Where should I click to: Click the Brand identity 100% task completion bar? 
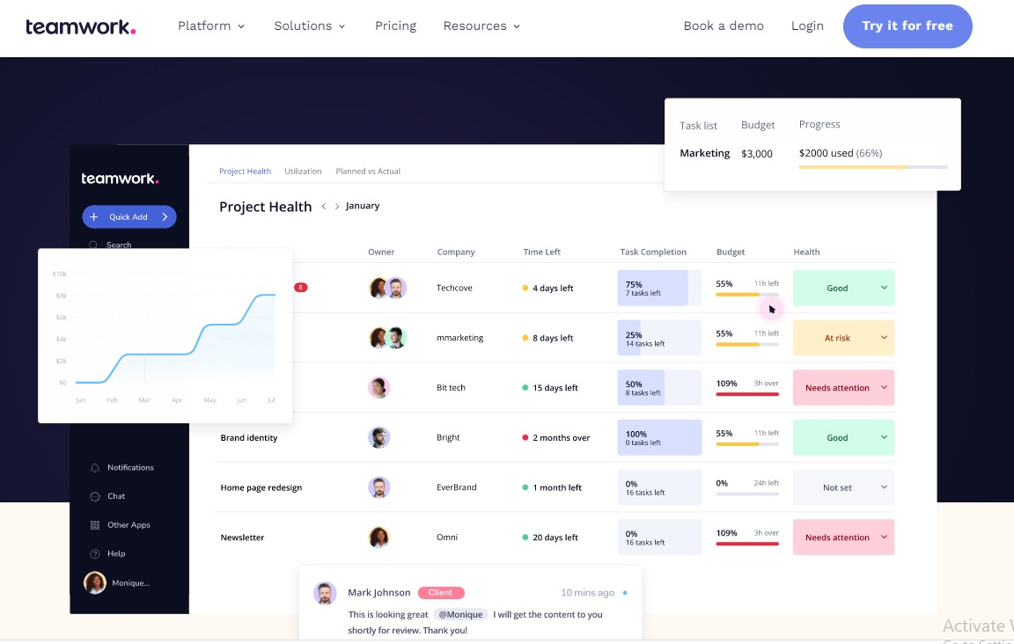(659, 437)
